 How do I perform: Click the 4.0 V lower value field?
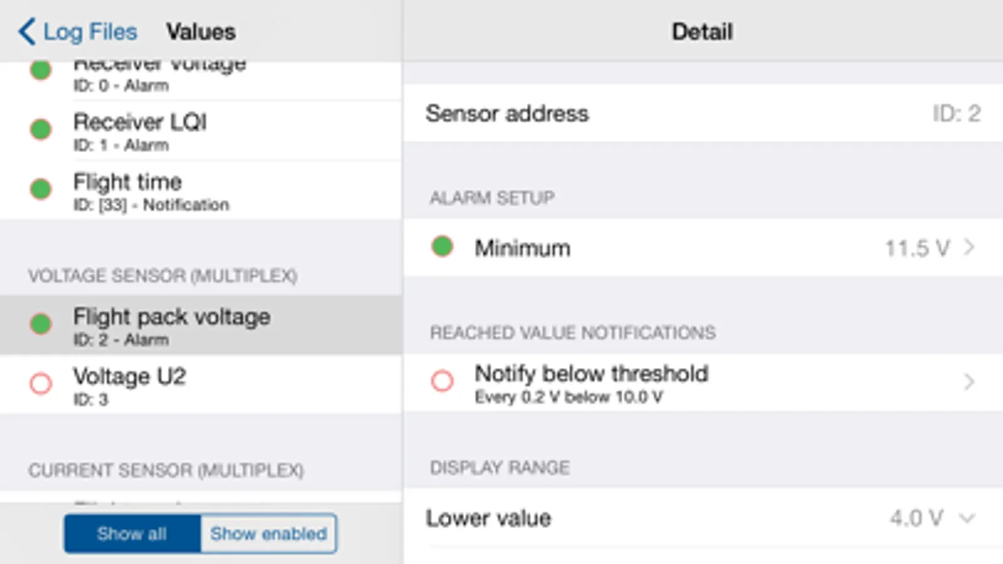pos(916,518)
